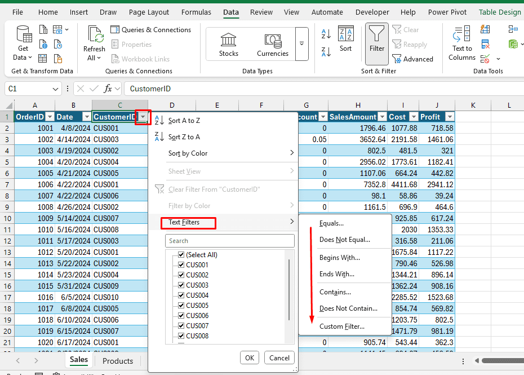Viewport: 524px width, 375px height.
Task: Select the Stocks data type
Action: pos(229,44)
